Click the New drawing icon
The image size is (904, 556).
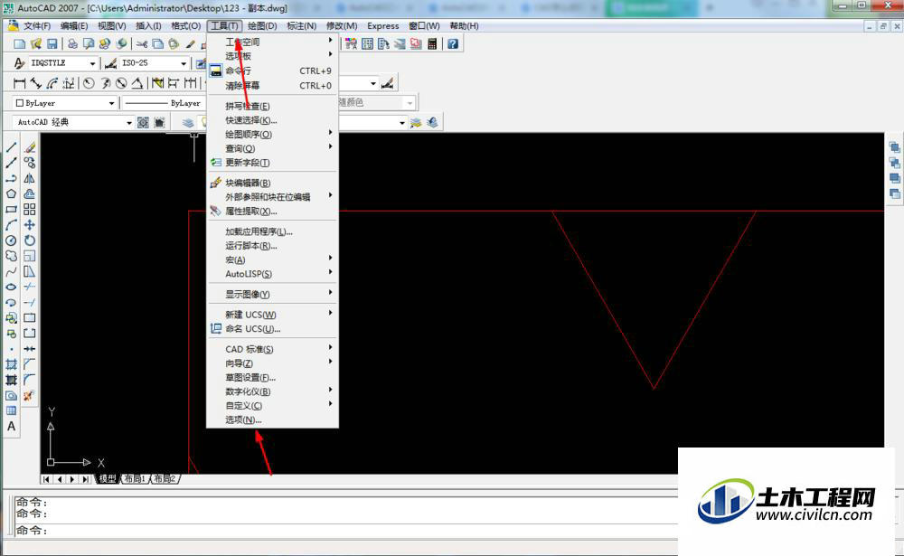click(x=20, y=43)
